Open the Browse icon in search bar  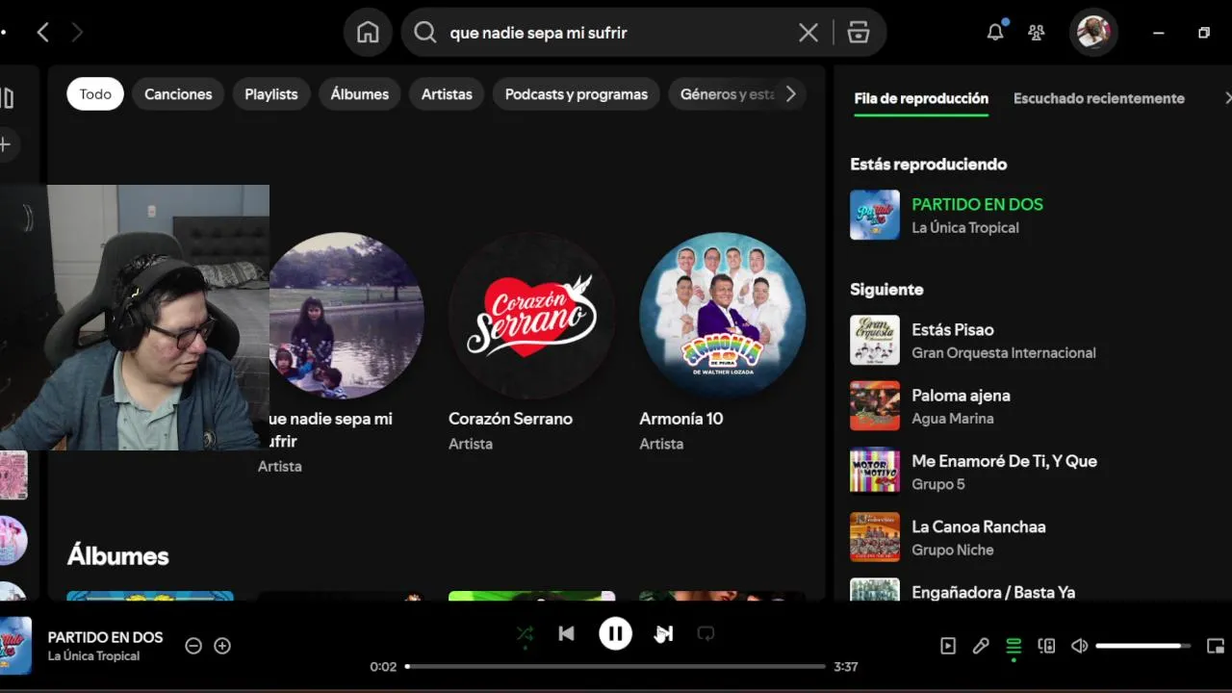pos(859,33)
